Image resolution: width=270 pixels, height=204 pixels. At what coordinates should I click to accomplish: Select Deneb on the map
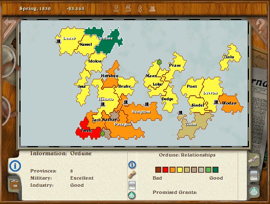(x=69, y=38)
